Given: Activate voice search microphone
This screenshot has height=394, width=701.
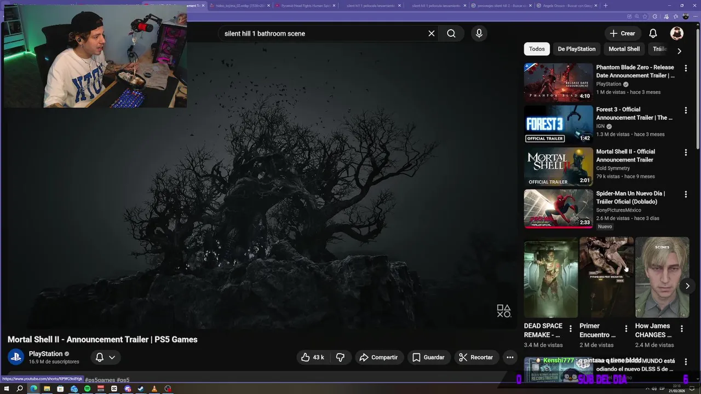Looking at the screenshot, I should (x=479, y=33).
